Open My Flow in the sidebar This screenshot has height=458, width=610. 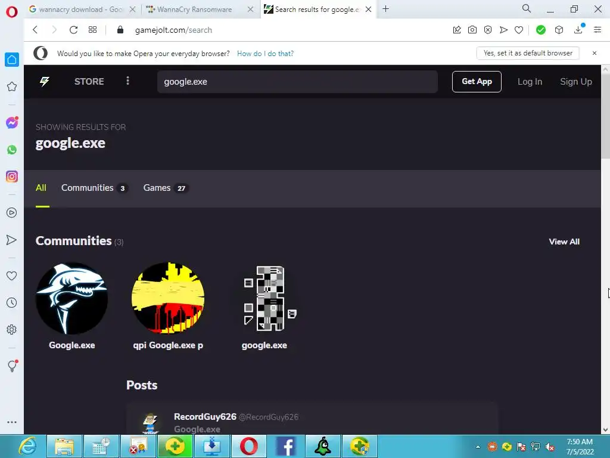[x=12, y=240]
